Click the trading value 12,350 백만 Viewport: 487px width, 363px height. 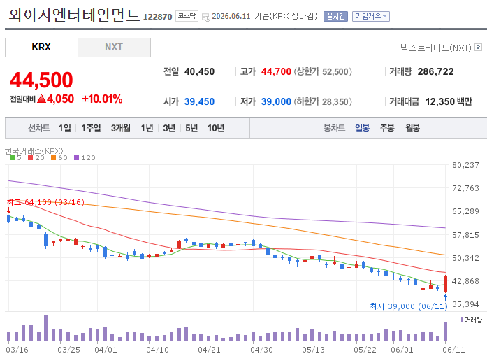point(449,101)
